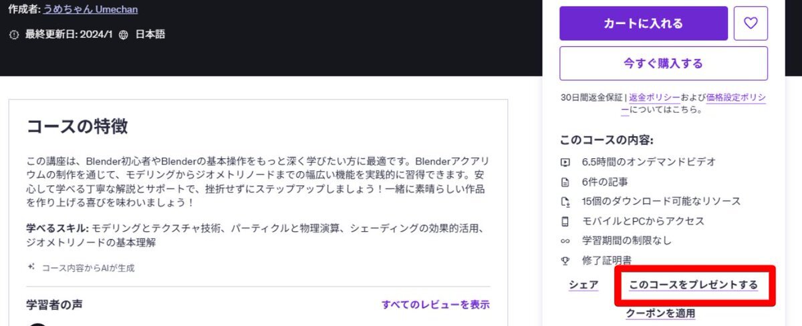Click the 日本語 language label
The width and height of the screenshot is (802, 326).
[x=150, y=35]
